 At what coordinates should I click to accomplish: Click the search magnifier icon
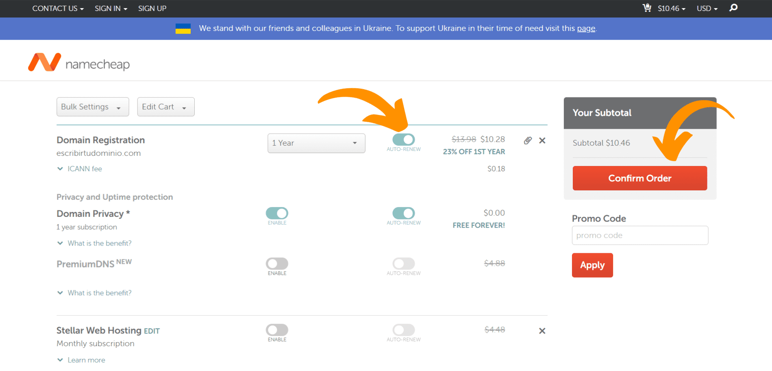[733, 8]
